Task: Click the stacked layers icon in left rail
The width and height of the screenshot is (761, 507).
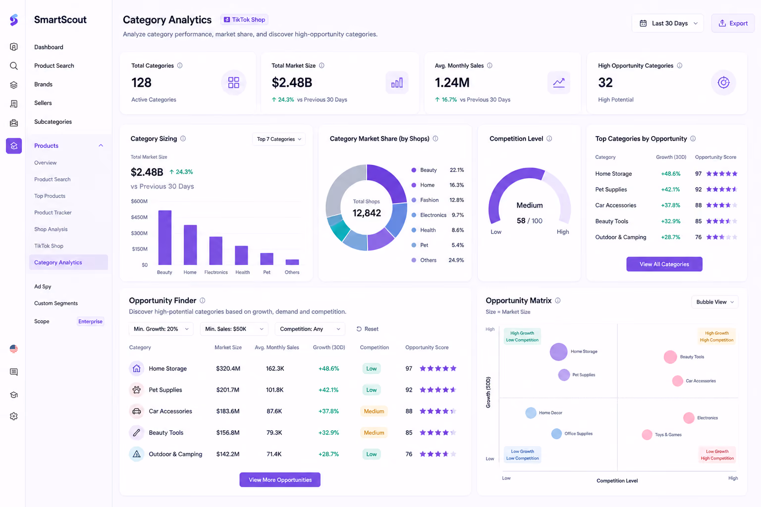Action: click(14, 85)
